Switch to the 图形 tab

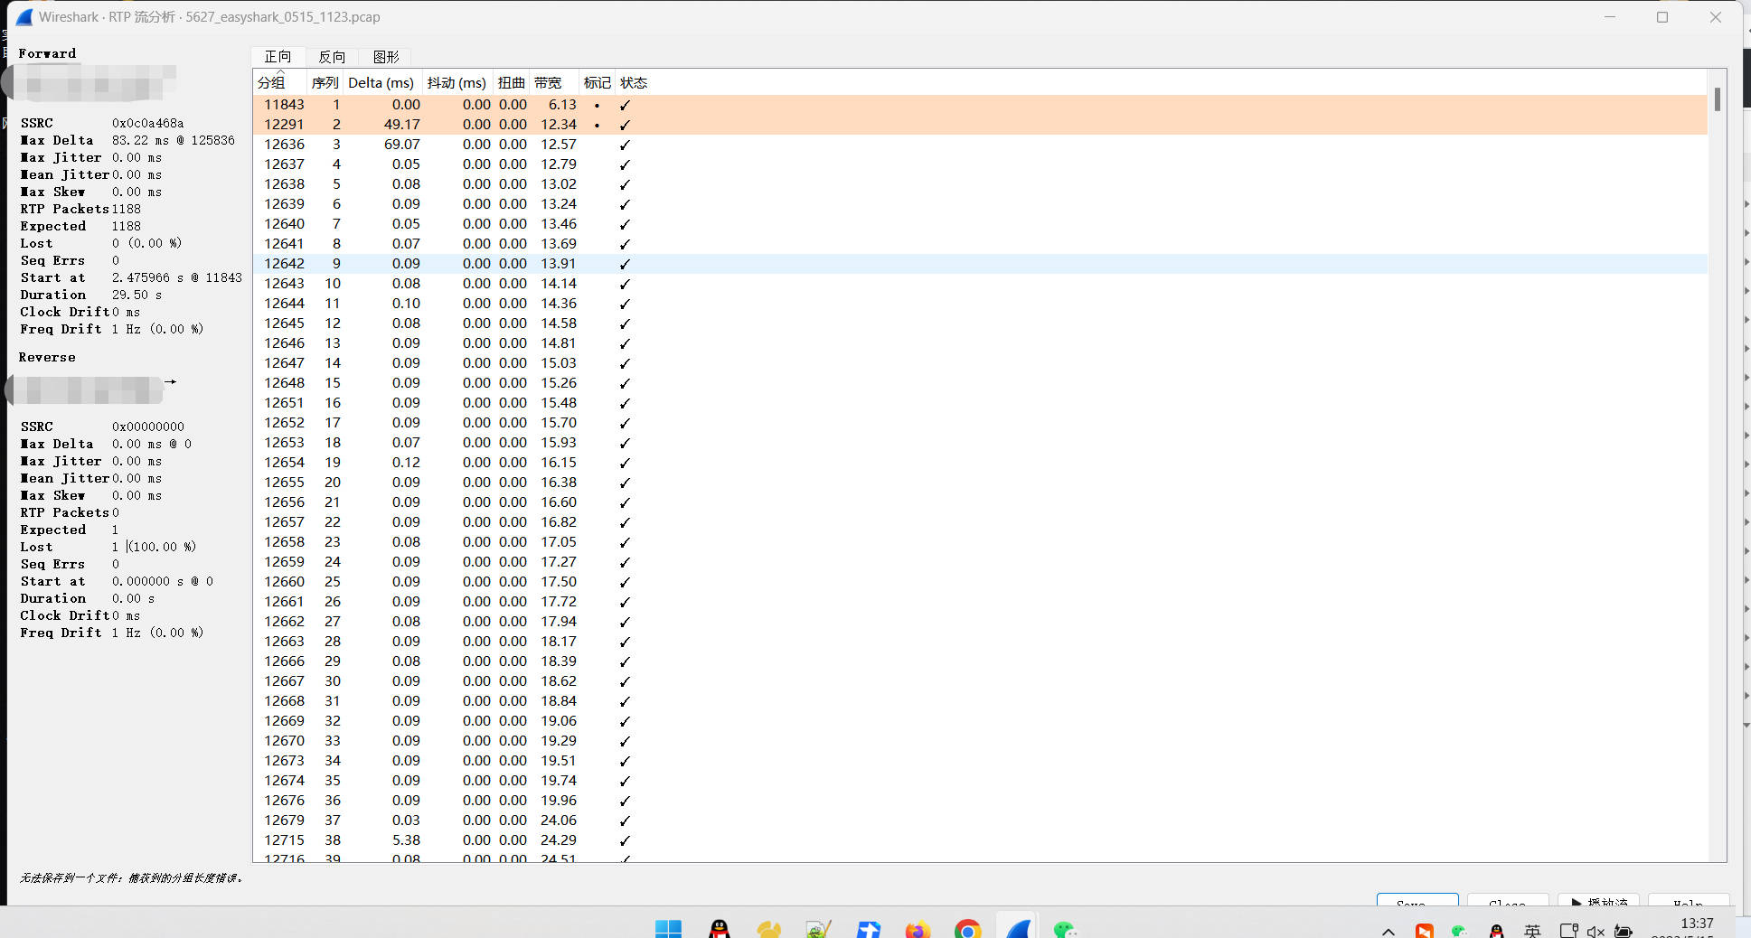pos(386,57)
